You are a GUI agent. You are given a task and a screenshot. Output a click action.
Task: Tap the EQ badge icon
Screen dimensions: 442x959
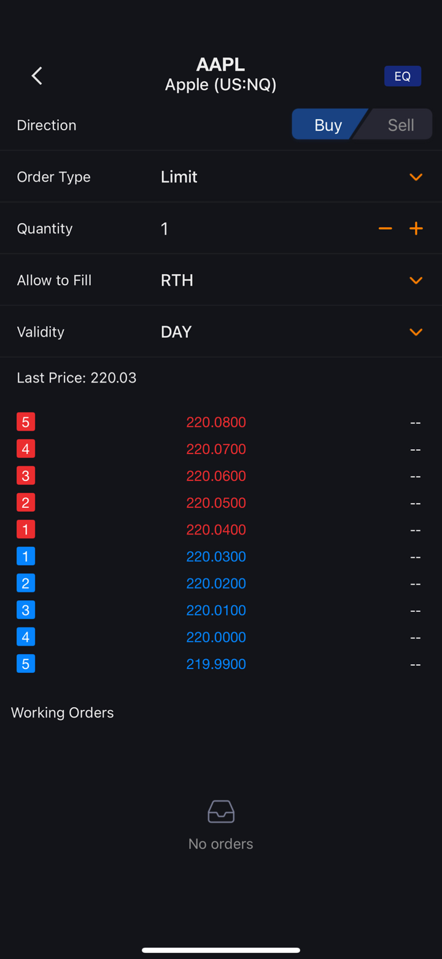tap(402, 76)
